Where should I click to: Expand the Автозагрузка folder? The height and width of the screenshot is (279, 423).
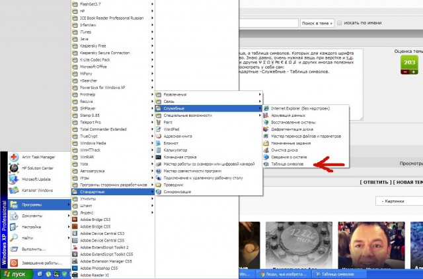click(113, 171)
